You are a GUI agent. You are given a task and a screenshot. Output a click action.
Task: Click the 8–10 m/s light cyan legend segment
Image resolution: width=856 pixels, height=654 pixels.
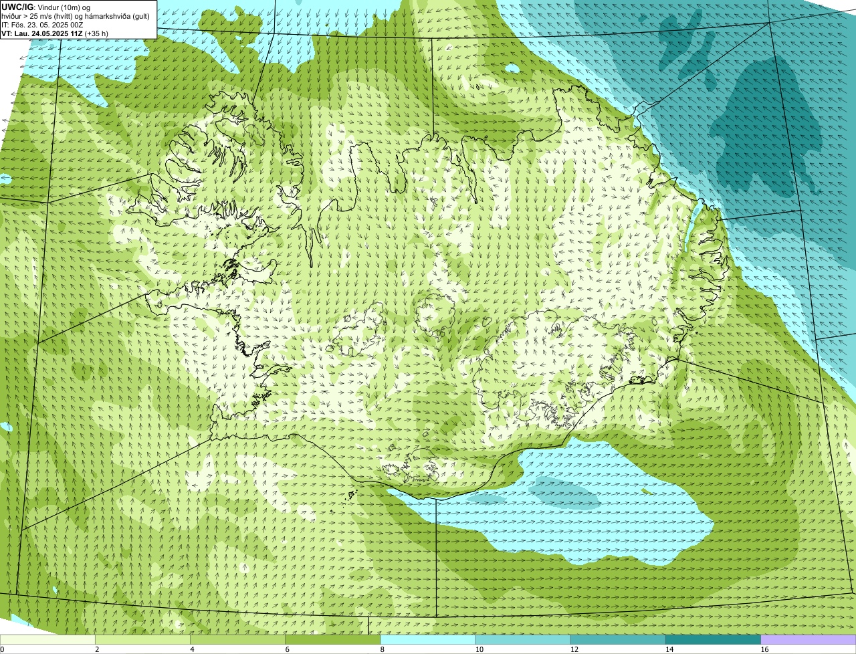click(428, 640)
